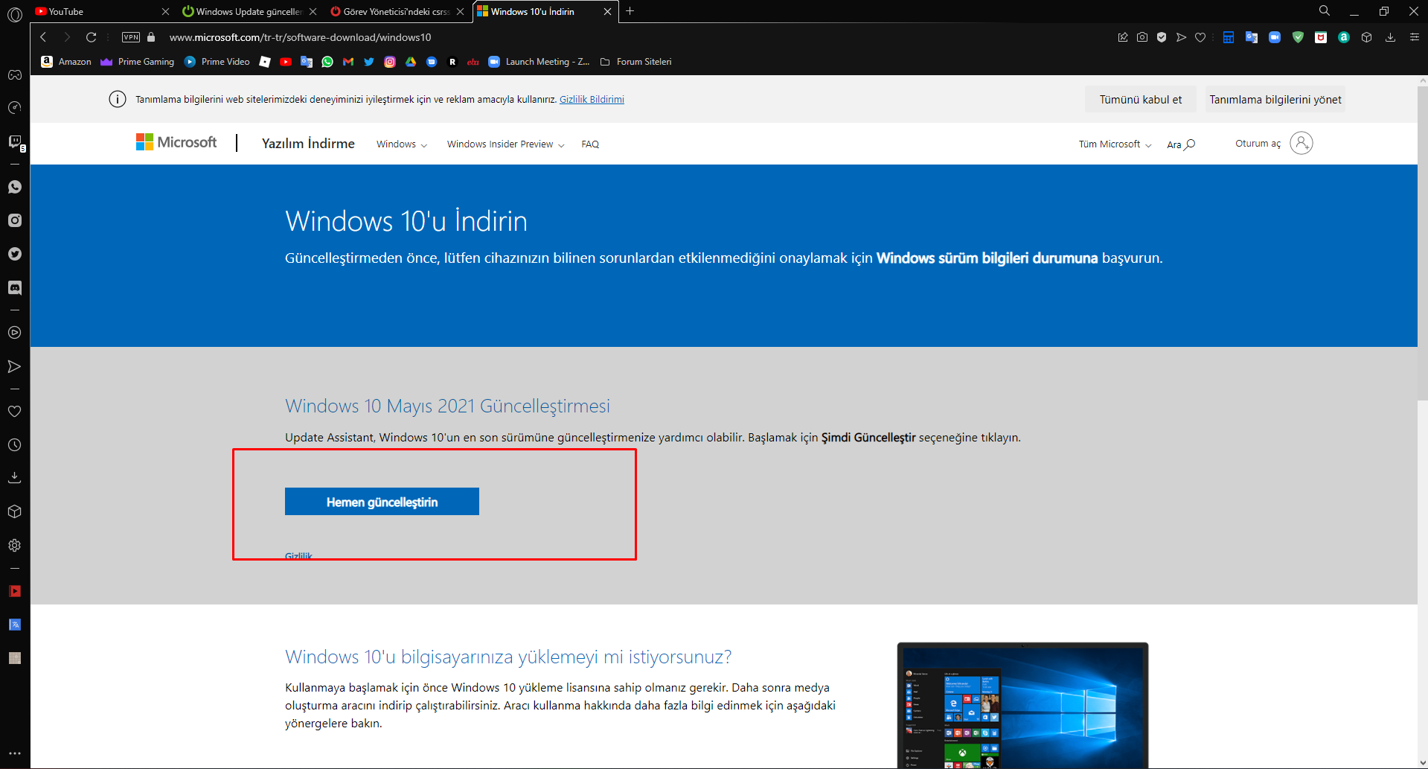
Task: Open GX Corner gamepad icon in sidebar
Action: tap(14, 74)
